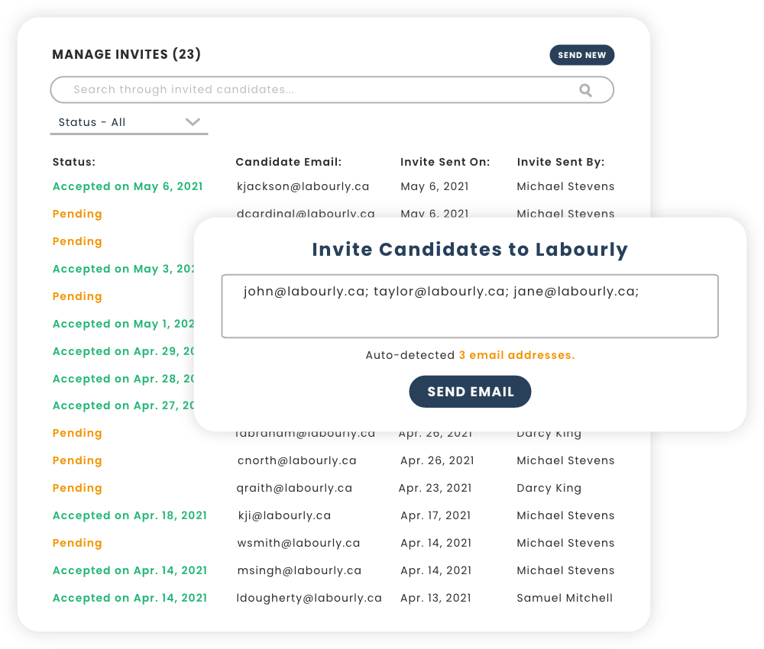Click the SEND EMAIL button

(x=470, y=392)
